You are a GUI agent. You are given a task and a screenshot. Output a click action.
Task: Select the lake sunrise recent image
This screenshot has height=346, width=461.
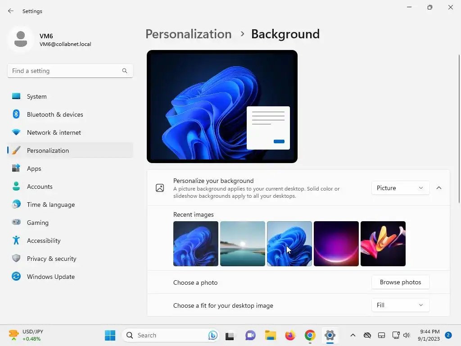243,244
